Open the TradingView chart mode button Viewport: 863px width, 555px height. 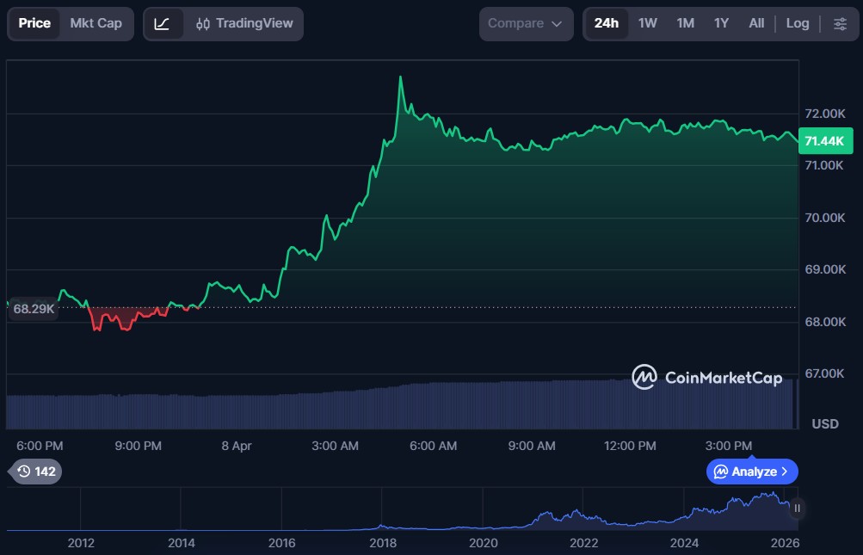[254, 23]
